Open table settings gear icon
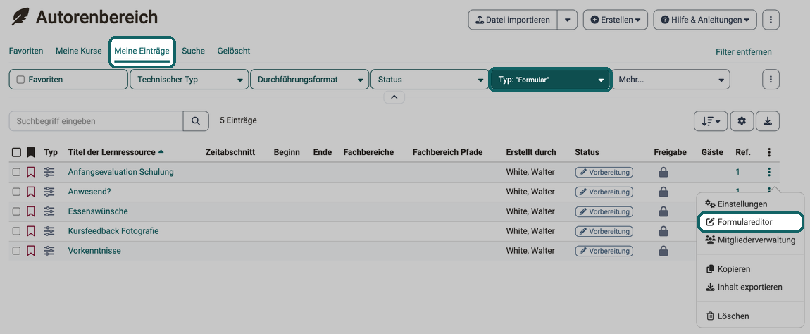Image resolution: width=810 pixels, height=334 pixels. pos(742,121)
